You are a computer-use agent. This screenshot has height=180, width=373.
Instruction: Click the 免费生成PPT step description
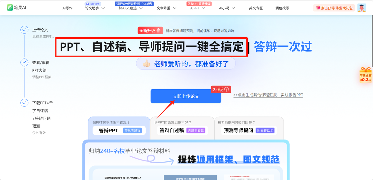point(43,36)
